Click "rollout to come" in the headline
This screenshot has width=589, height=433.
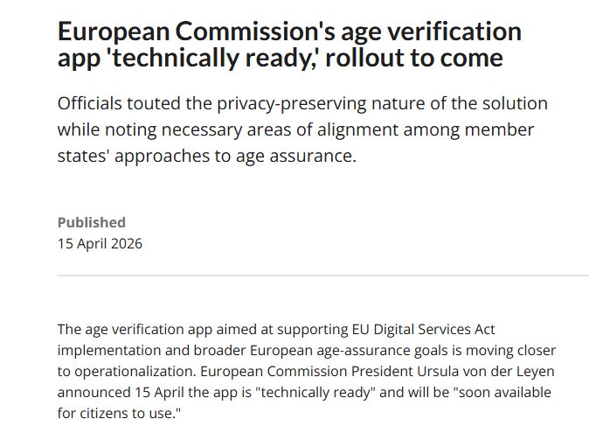pyautogui.click(x=414, y=58)
